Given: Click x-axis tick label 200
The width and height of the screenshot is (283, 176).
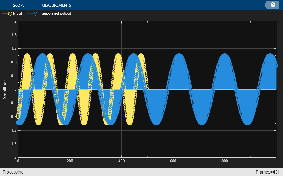Looking at the screenshot, I should click(x=70, y=161).
